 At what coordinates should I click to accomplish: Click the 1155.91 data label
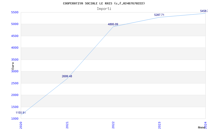click(21, 113)
